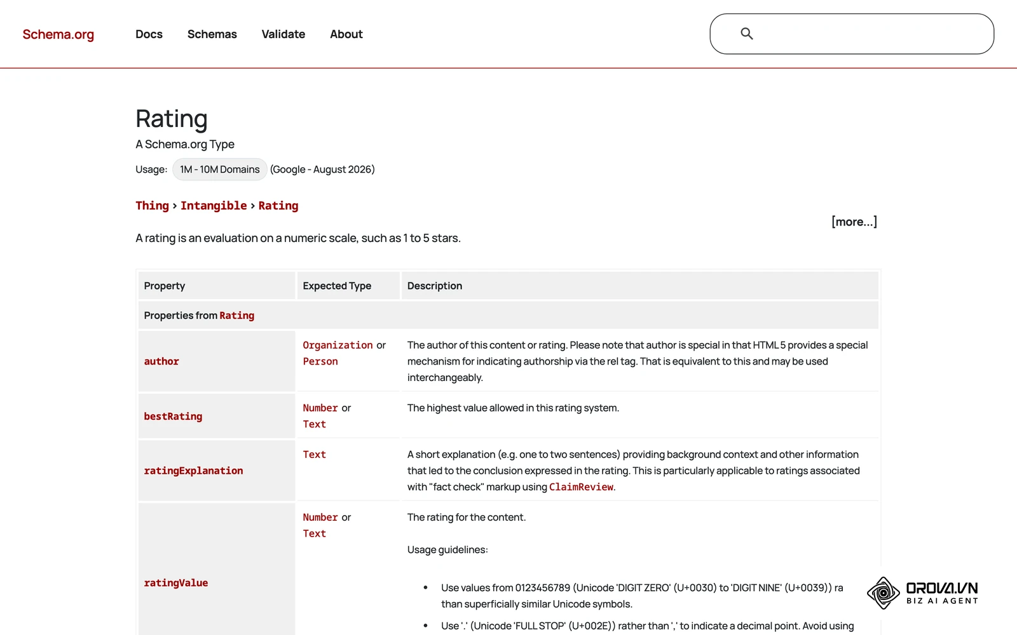
Task: Click 'The rating for the content.' text
Action: [x=467, y=518]
